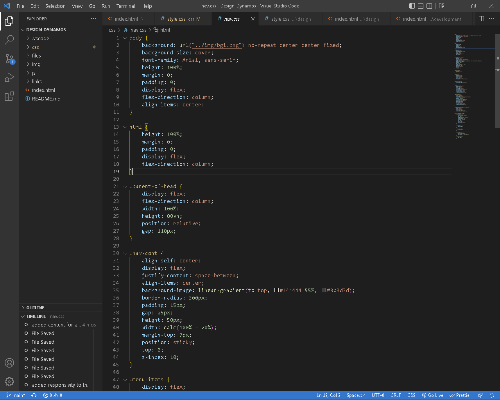Open the Terminal menu
500x400 pixels.
point(125,6)
